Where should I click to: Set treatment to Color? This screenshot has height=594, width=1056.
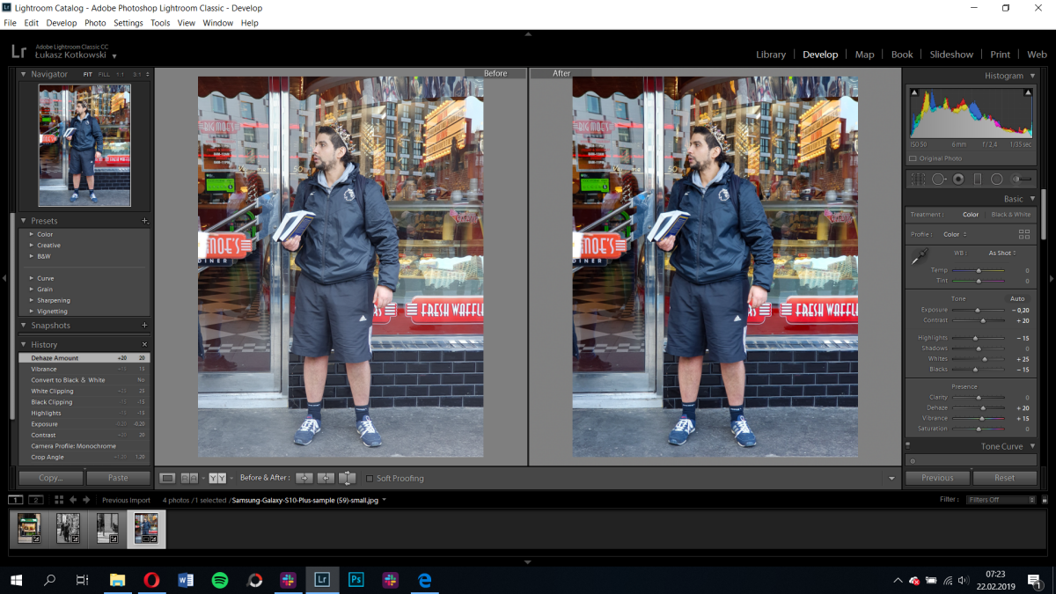click(x=971, y=215)
